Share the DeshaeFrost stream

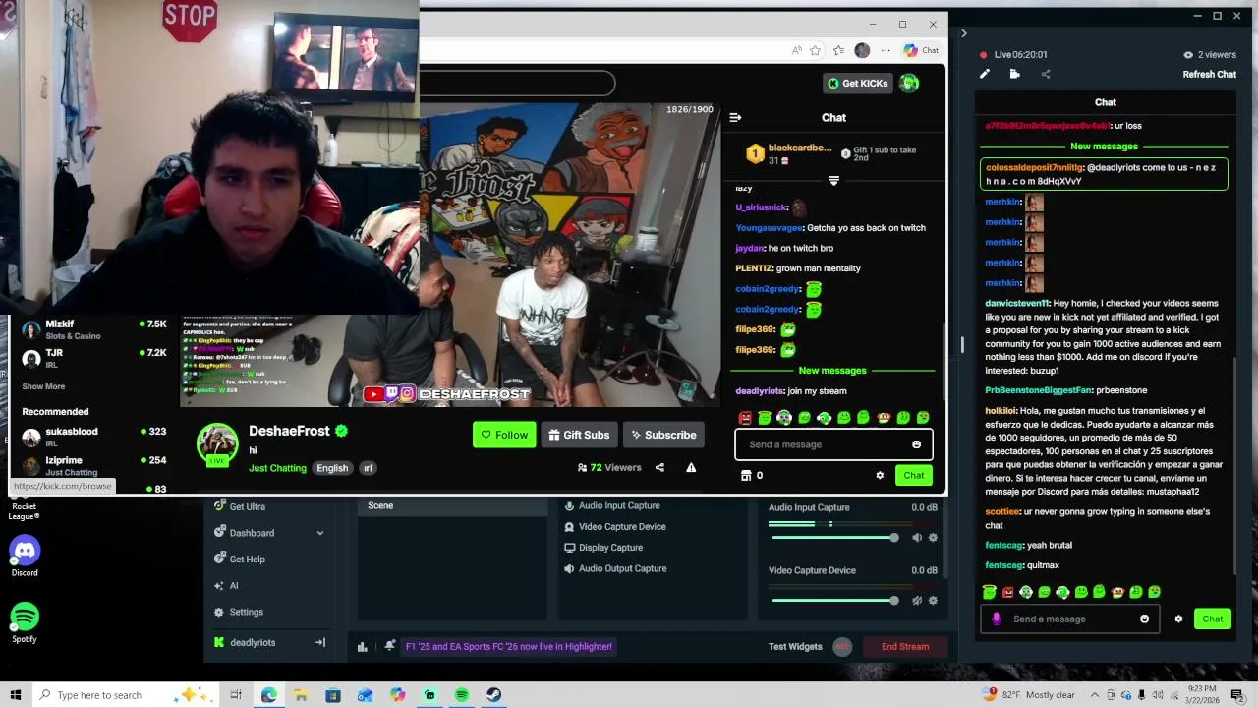tap(659, 468)
